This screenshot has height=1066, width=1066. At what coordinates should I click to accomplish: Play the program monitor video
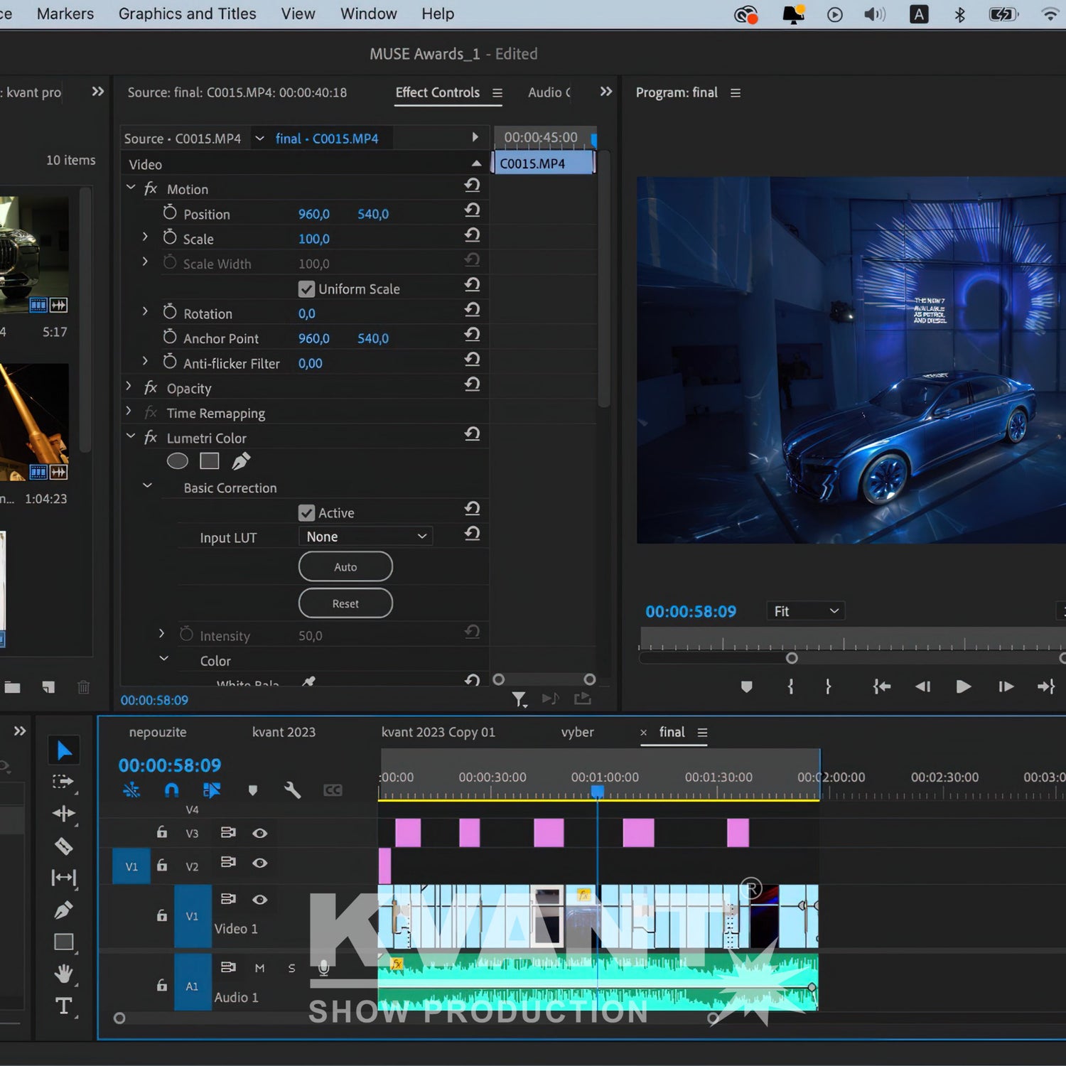[963, 687]
